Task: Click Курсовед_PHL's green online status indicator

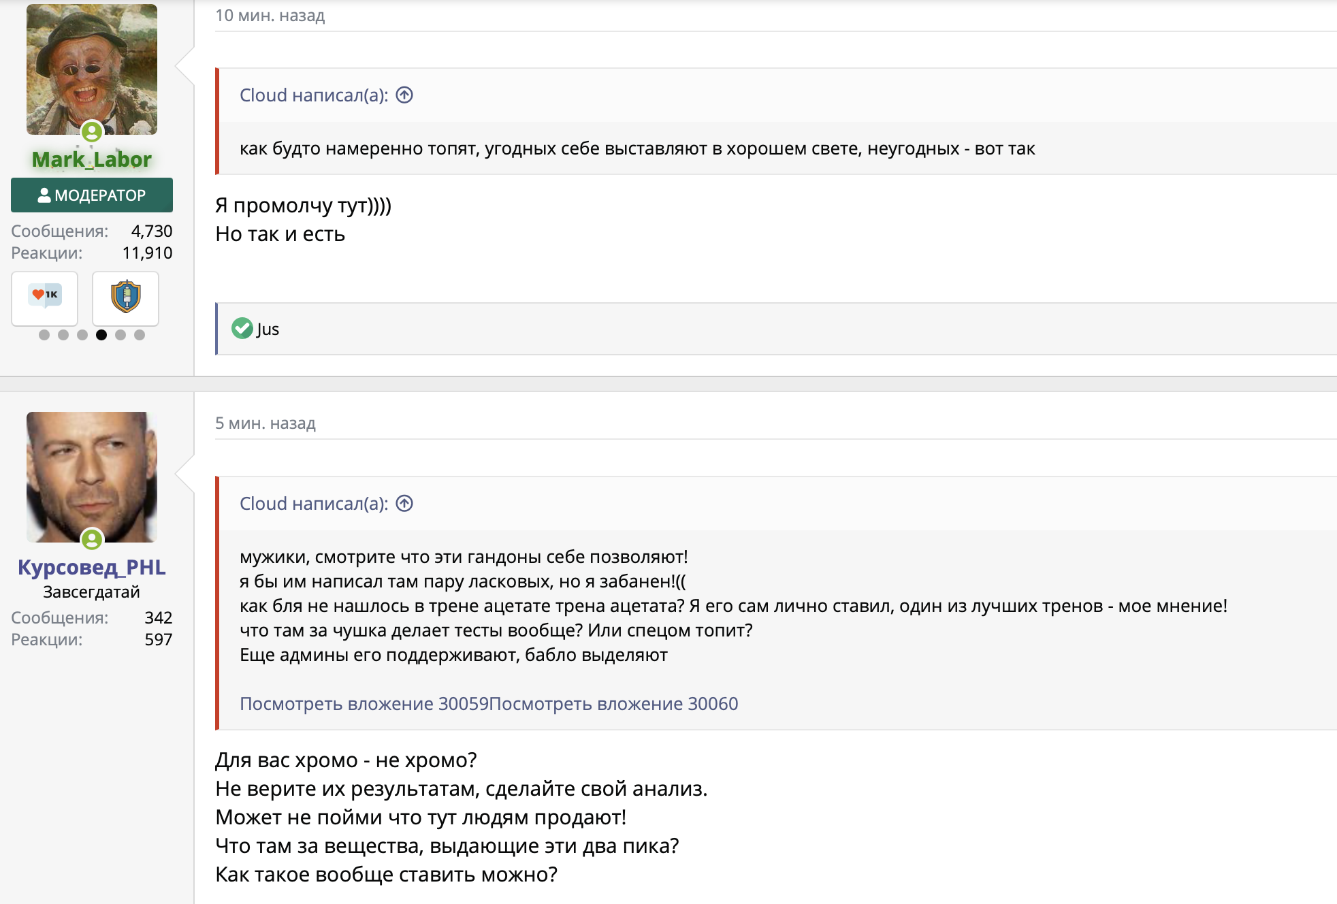Action: click(x=92, y=540)
